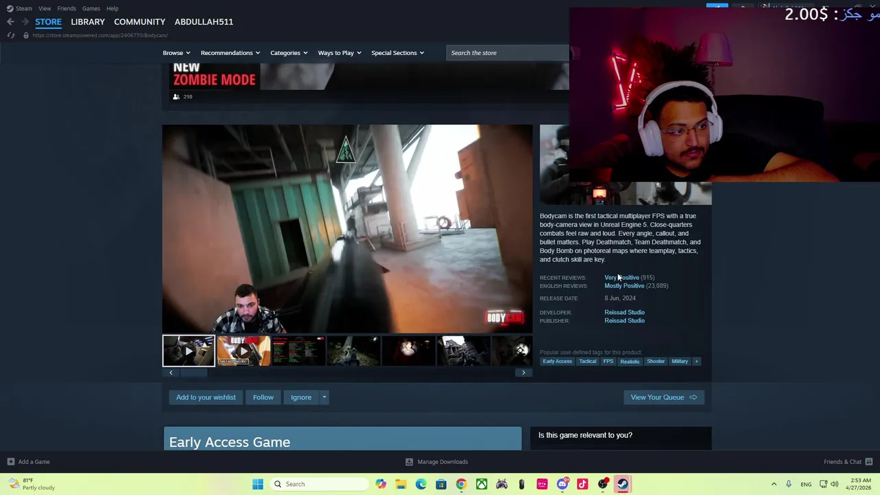This screenshot has width=880, height=495.
Task: Open Friends & Chat
Action: pyautogui.click(x=848, y=462)
